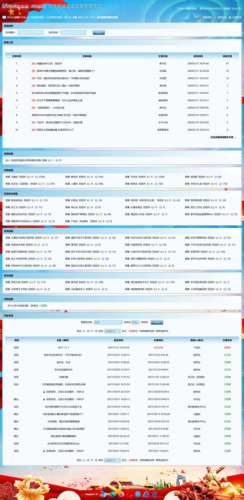Click the Safari browser icon in the footer

[138, 494]
